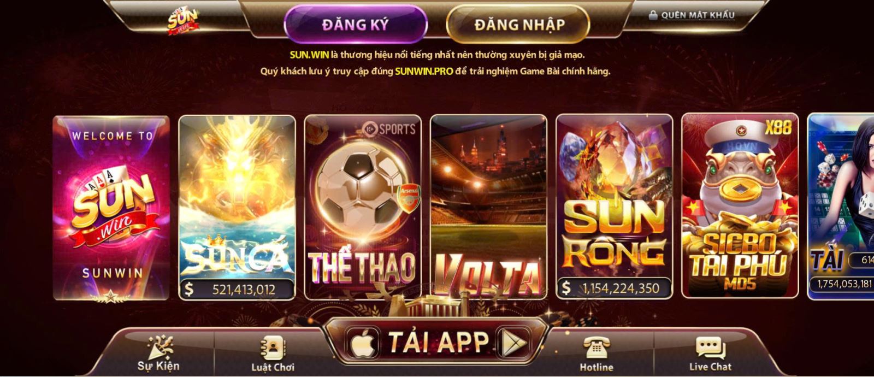Open the Quên Mật Khẩu link
This screenshot has width=874, height=377.
(698, 15)
